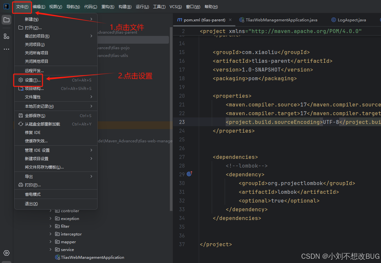
Task: Expand the controller folder chevron
Action: [51, 211]
